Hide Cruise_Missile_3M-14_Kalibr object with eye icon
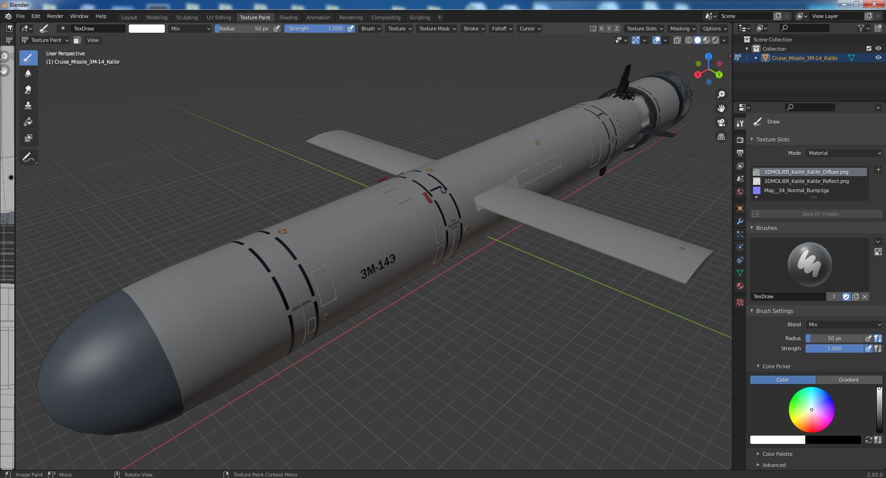Image resolution: width=886 pixels, height=478 pixels. (878, 58)
